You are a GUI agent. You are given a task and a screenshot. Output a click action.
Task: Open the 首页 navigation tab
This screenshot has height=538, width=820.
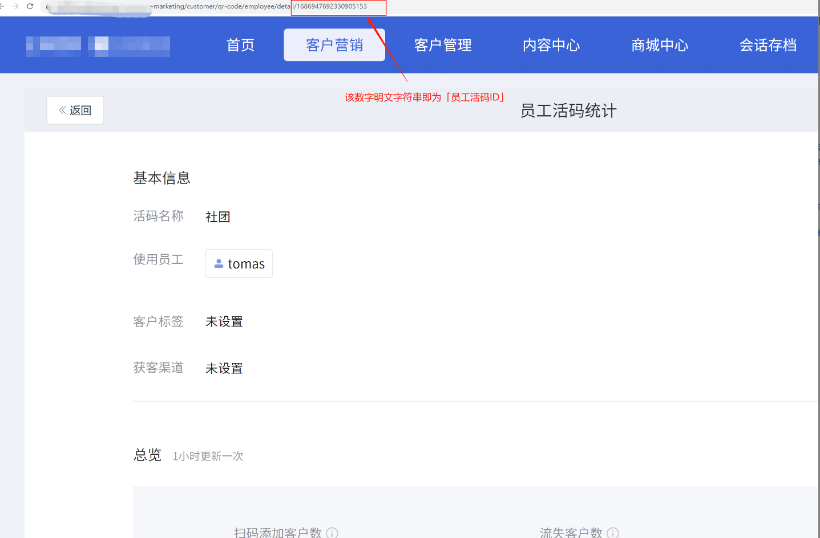240,45
